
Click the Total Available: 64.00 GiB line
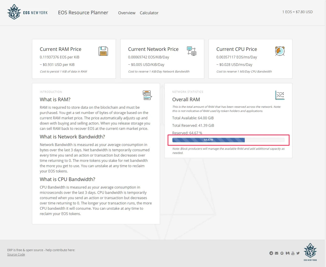coord(193,118)
